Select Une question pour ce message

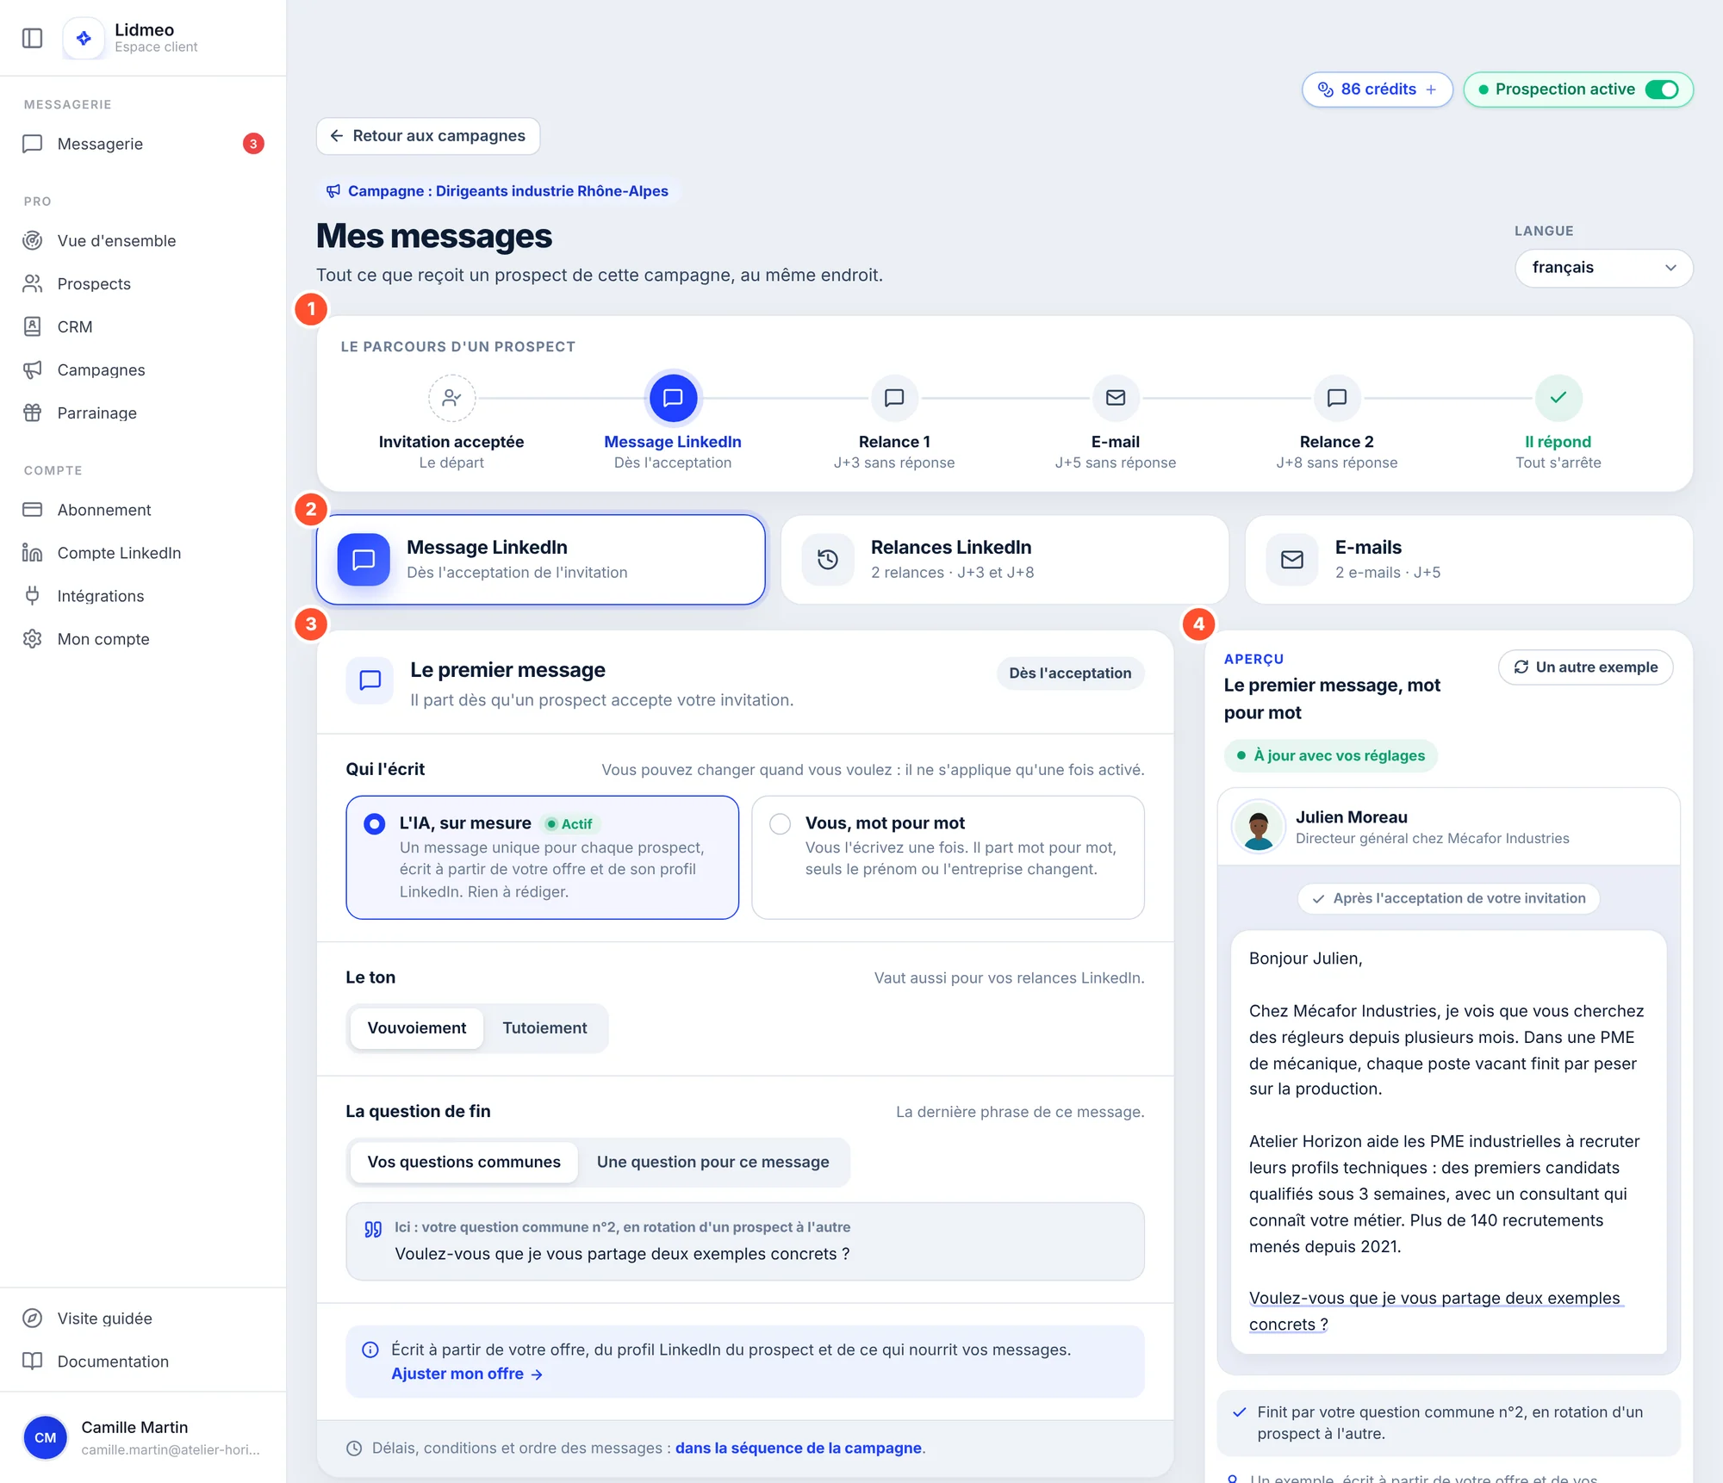(x=712, y=1163)
